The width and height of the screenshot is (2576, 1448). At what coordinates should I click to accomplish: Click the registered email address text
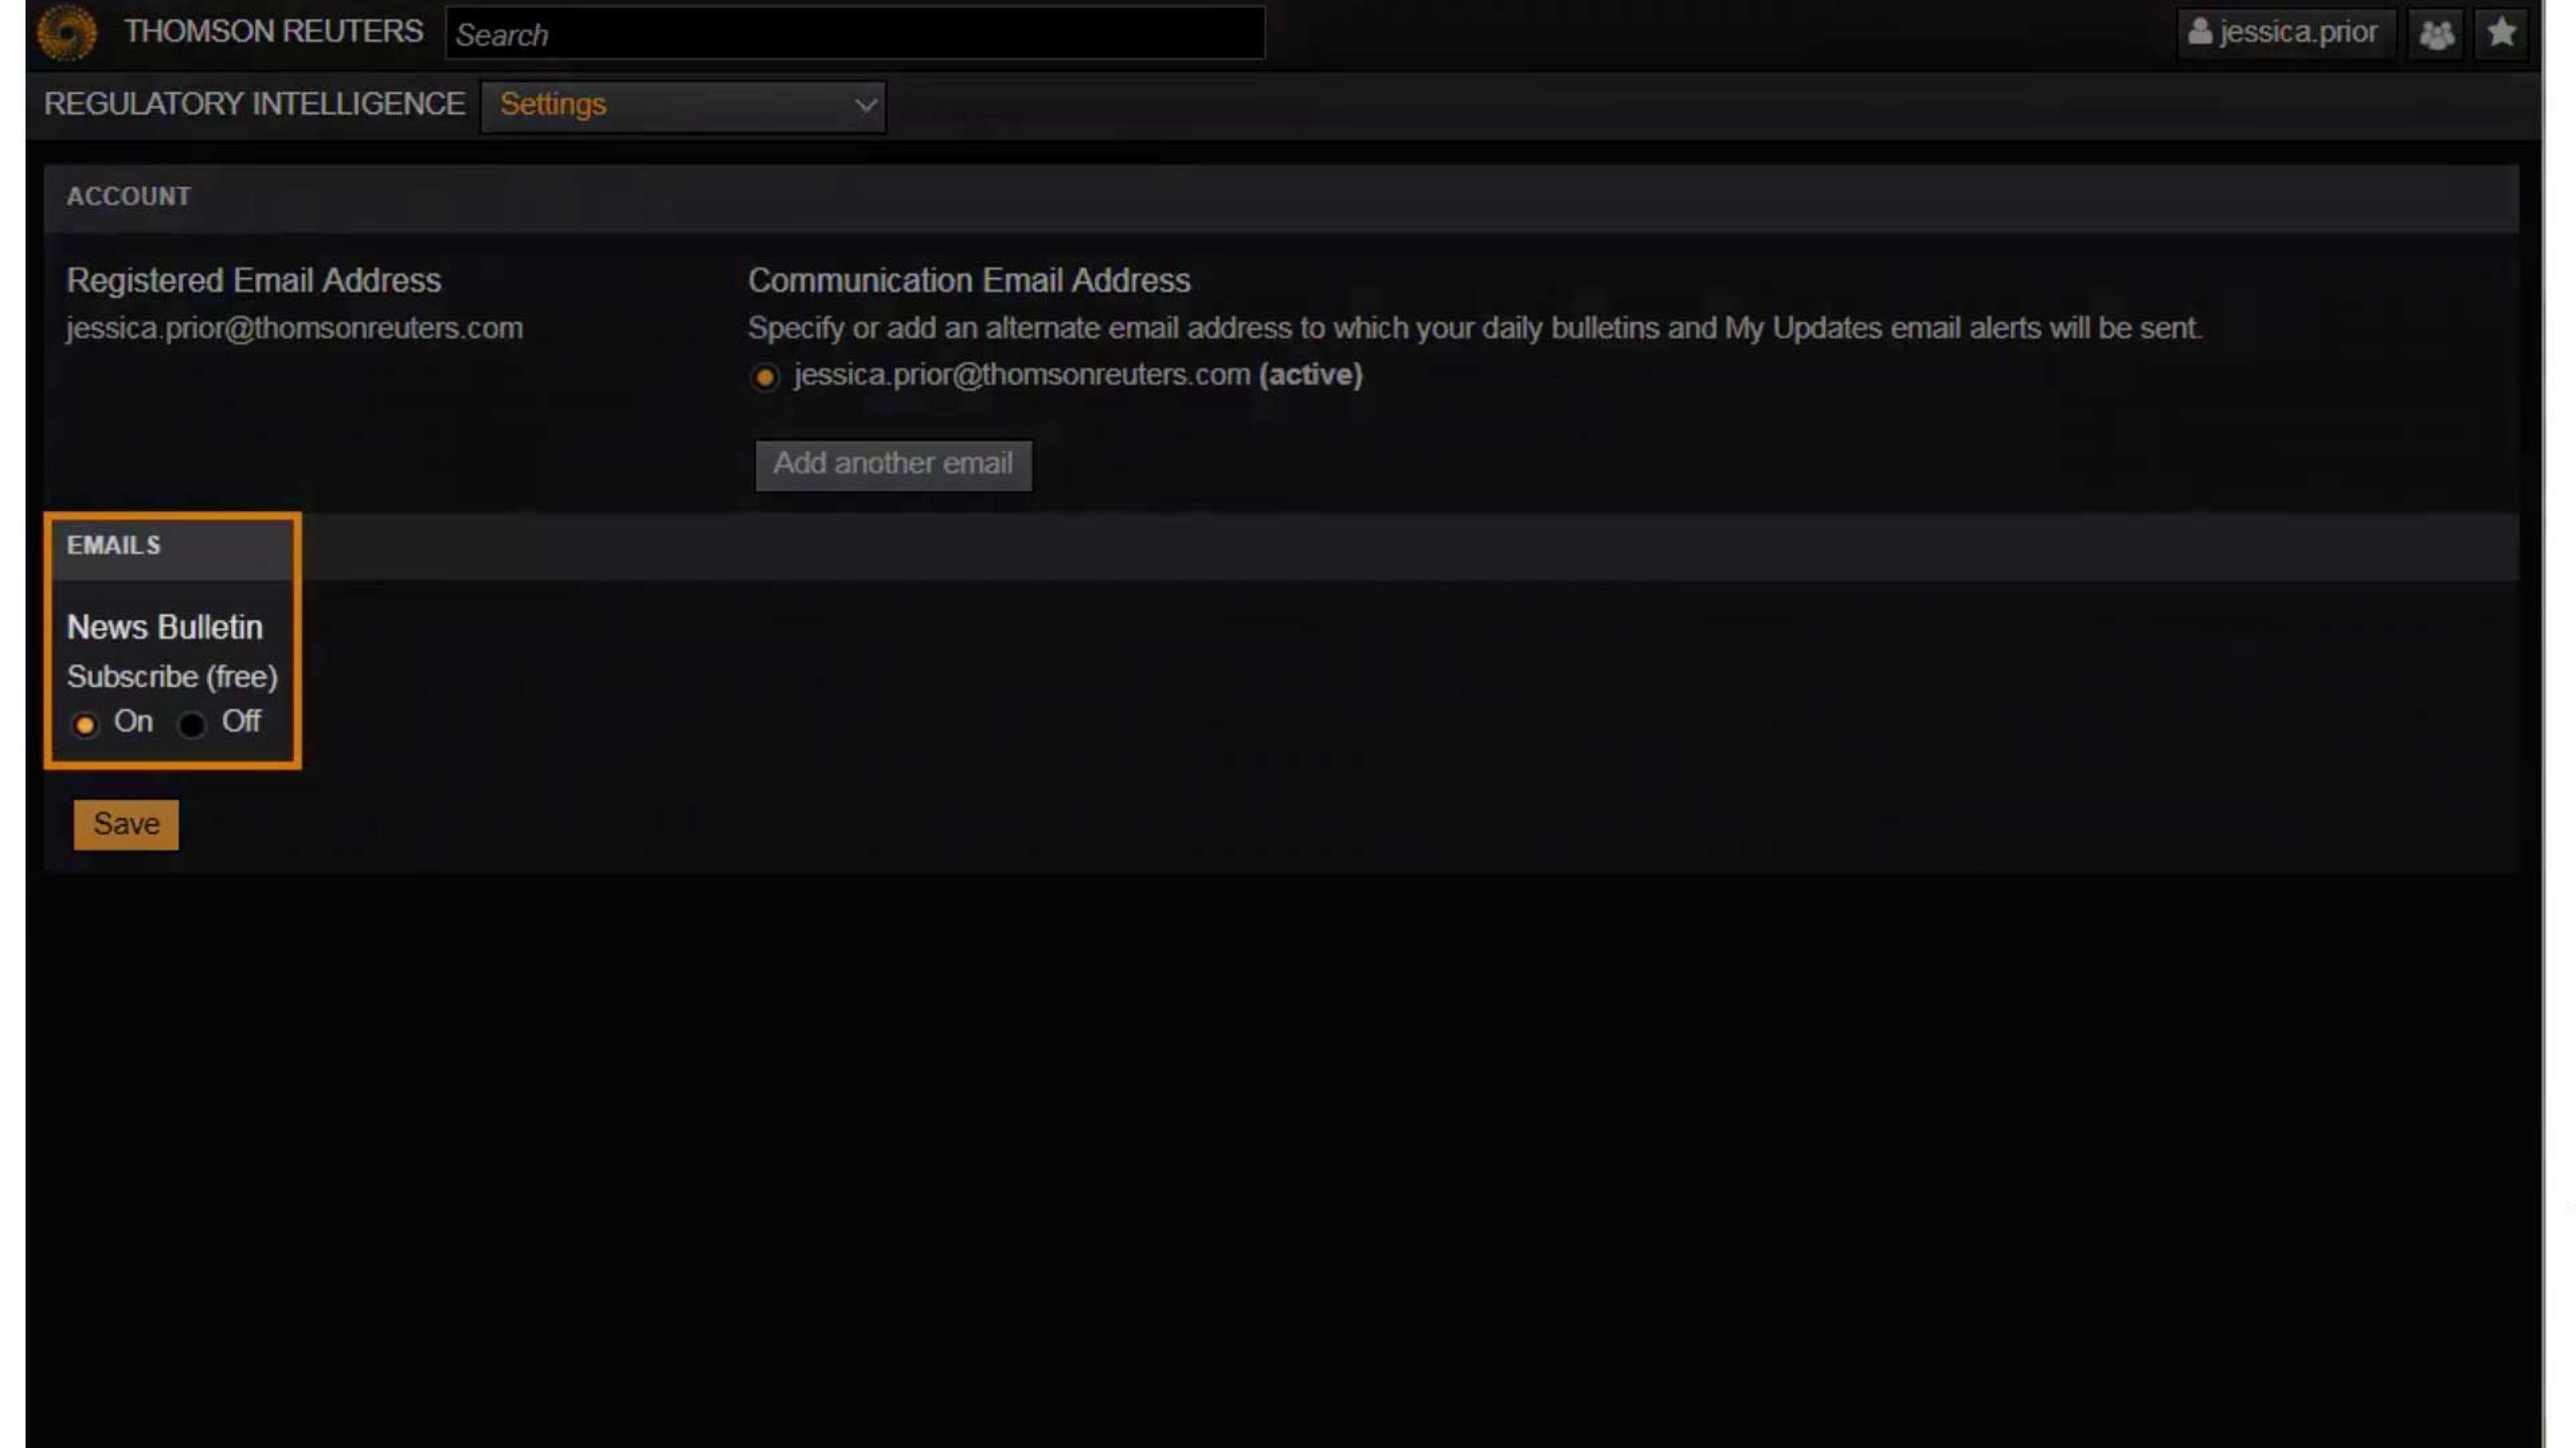294,329
